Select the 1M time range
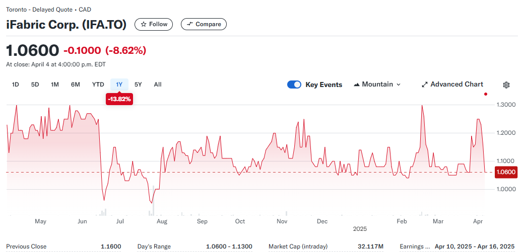The height and width of the screenshot is (252, 523). 55,85
